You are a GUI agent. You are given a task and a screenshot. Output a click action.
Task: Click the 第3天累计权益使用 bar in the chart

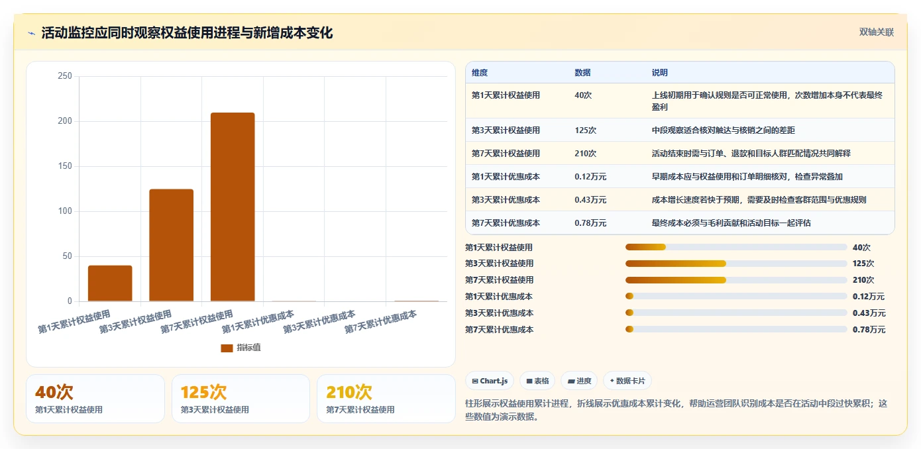click(172, 245)
